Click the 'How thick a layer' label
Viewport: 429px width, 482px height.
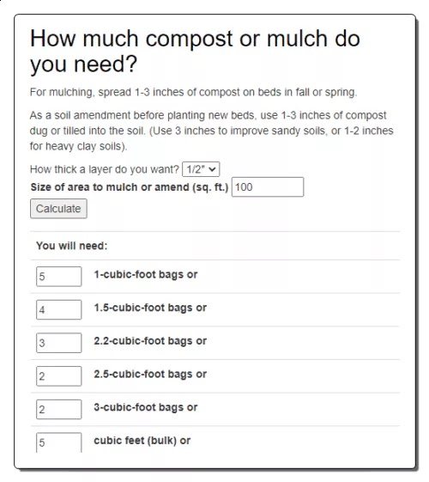click(105, 169)
